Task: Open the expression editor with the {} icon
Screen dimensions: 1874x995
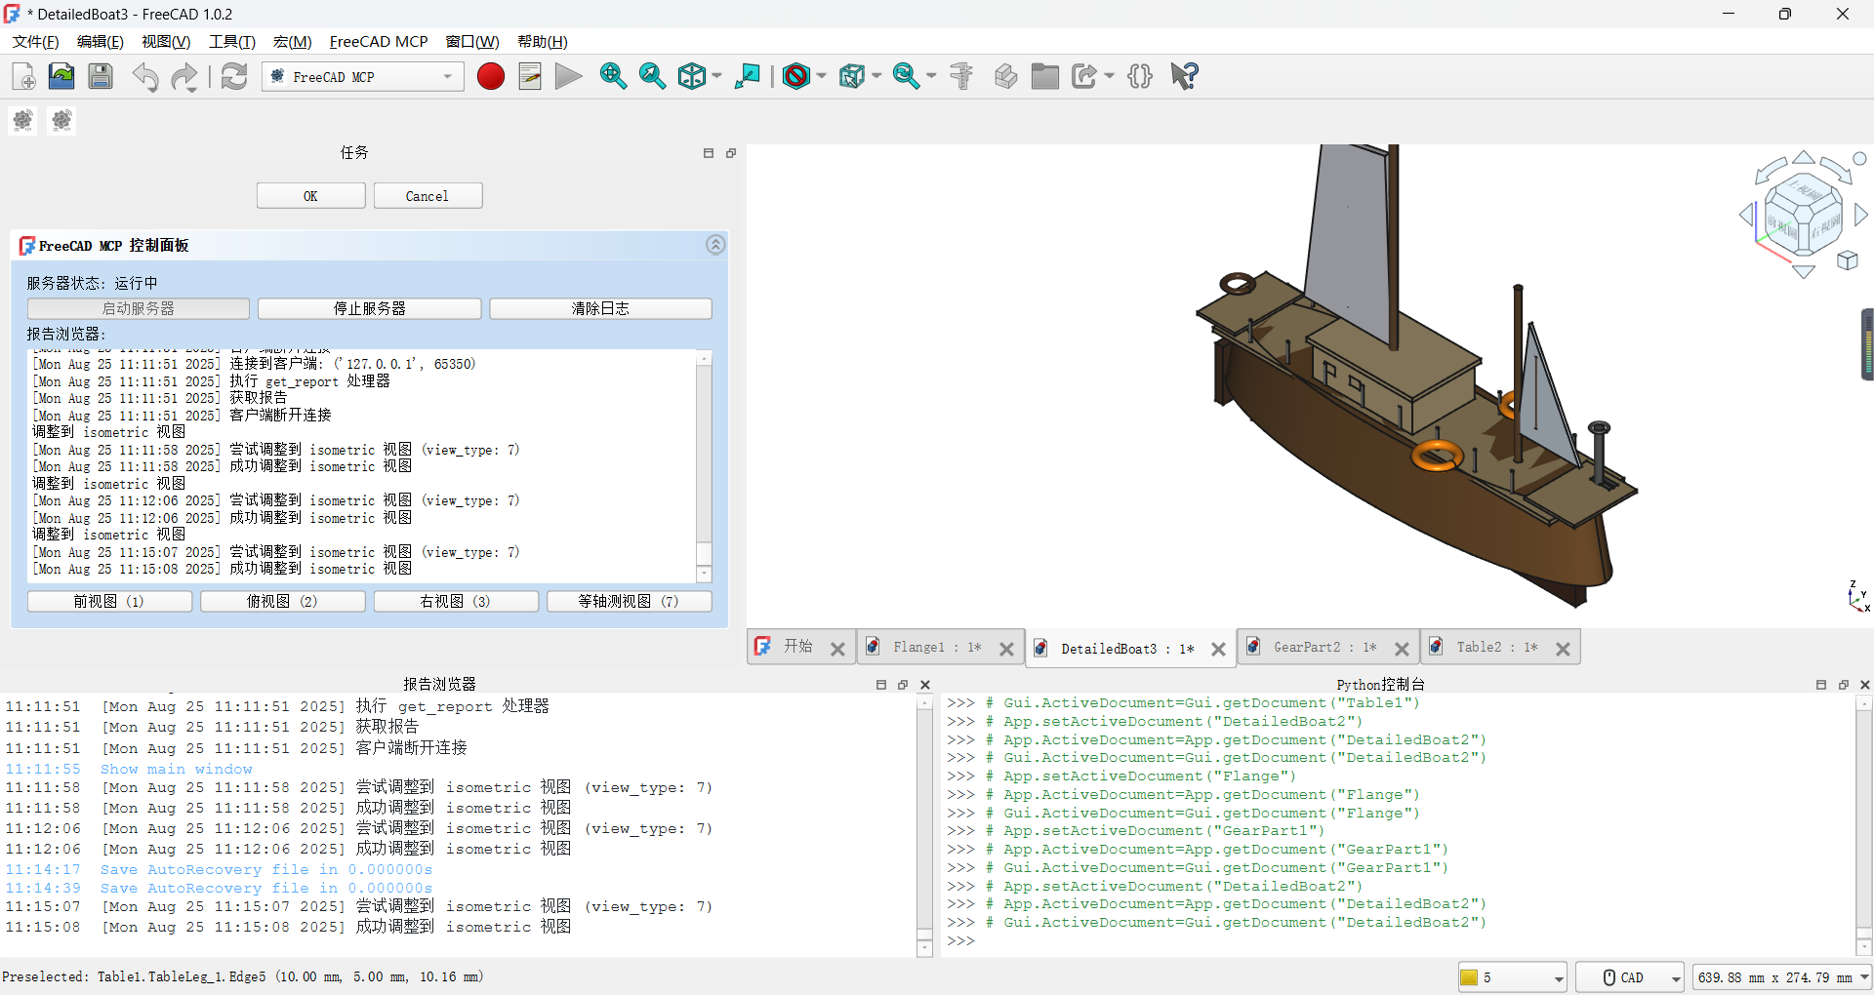Action: click(x=1140, y=76)
